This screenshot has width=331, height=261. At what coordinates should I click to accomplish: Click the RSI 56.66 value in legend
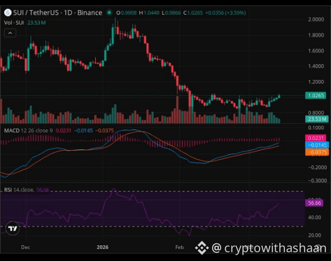pos(43,190)
